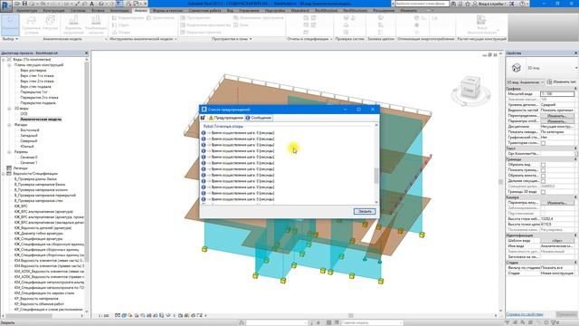The height and width of the screenshot is (326, 579).
Task: Open the Вставка ribbon tab
Action: [x=98, y=11]
